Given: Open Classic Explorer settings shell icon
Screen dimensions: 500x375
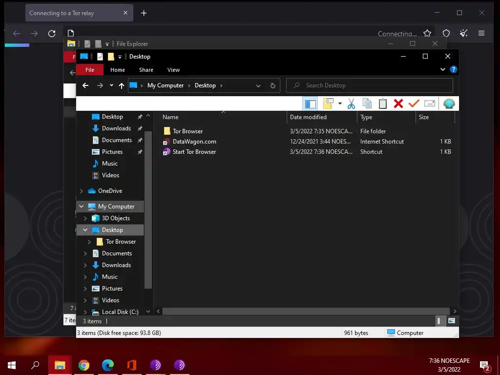Looking at the screenshot, I should point(449,104).
